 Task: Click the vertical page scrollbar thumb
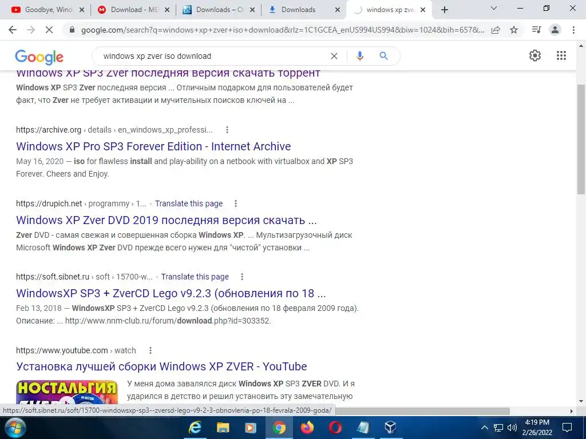click(x=581, y=139)
